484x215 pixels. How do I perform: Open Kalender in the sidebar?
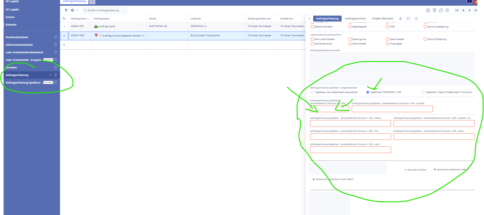[x=11, y=25]
